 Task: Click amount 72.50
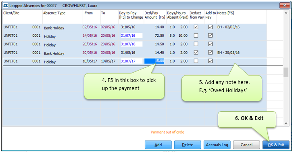tap(159, 36)
